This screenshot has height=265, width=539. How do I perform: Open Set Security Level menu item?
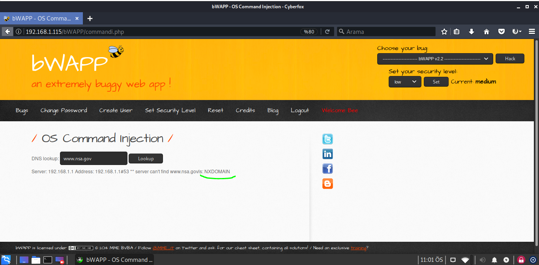click(170, 110)
